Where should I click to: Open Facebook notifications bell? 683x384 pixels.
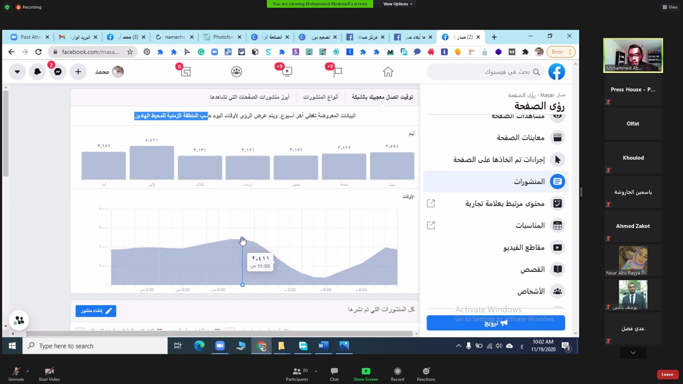[x=37, y=72]
